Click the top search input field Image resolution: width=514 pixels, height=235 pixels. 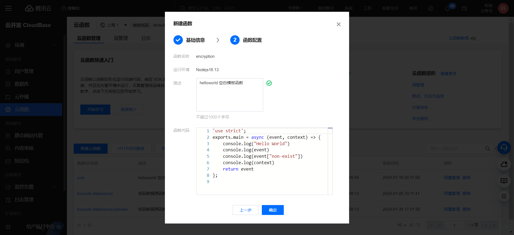[236, 8]
